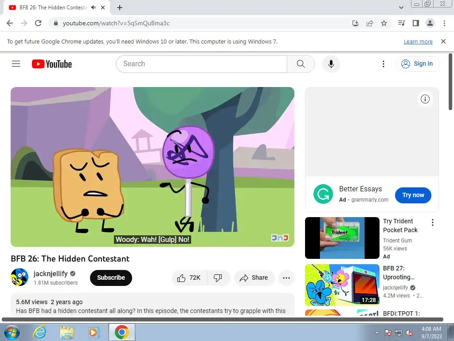Image resolution: width=454 pixels, height=341 pixels.
Task: Open options menu for Trident Pocket Pack ad
Action: pyautogui.click(x=433, y=222)
